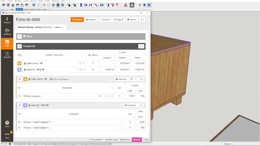Screen dimensions: 260x146
Task: Click pencil edit icon on Alaise15 summary row
Action: (x=84, y=69)
